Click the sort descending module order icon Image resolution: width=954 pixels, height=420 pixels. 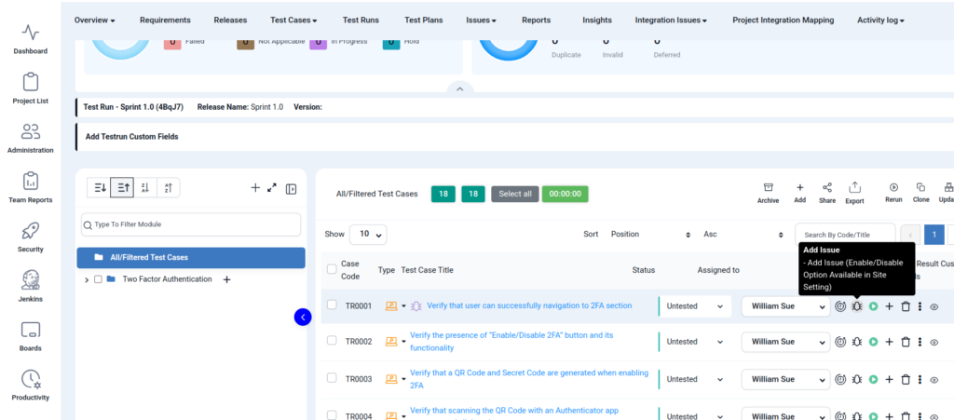tap(99, 188)
